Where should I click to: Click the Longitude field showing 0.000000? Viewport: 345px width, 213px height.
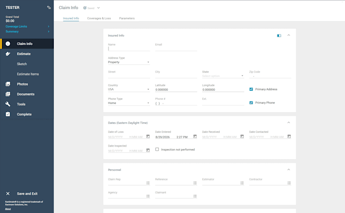223,90
